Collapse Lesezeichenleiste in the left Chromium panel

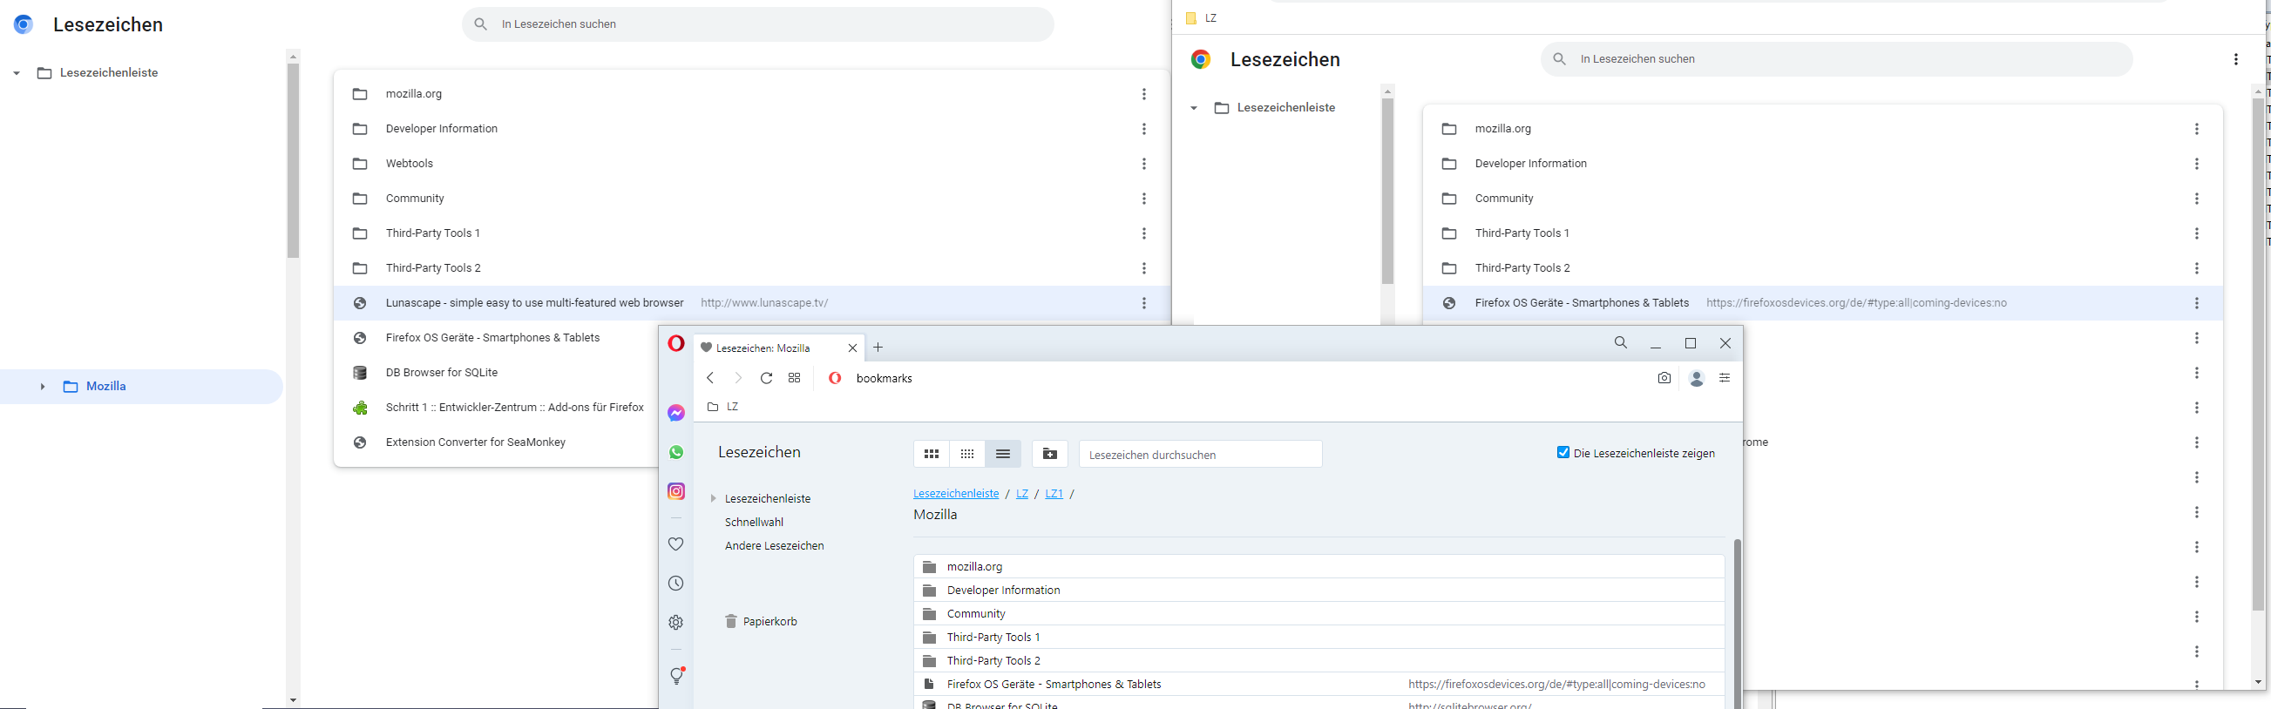tap(17, 73)
